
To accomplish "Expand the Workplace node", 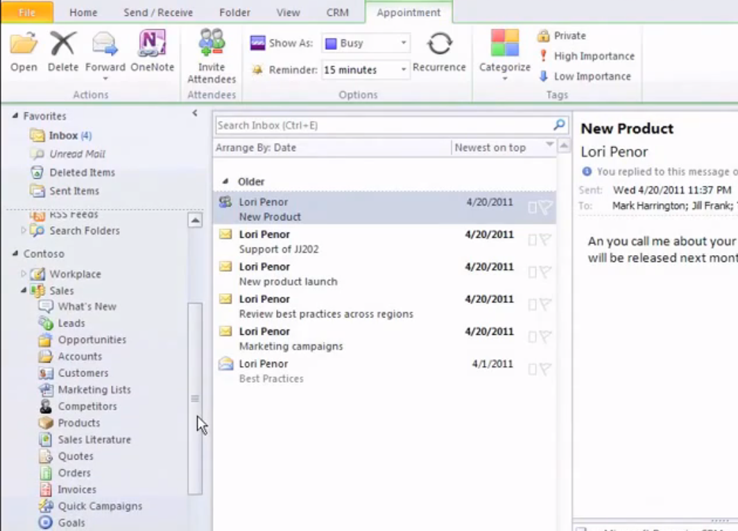I will click(x=23, y=273).
